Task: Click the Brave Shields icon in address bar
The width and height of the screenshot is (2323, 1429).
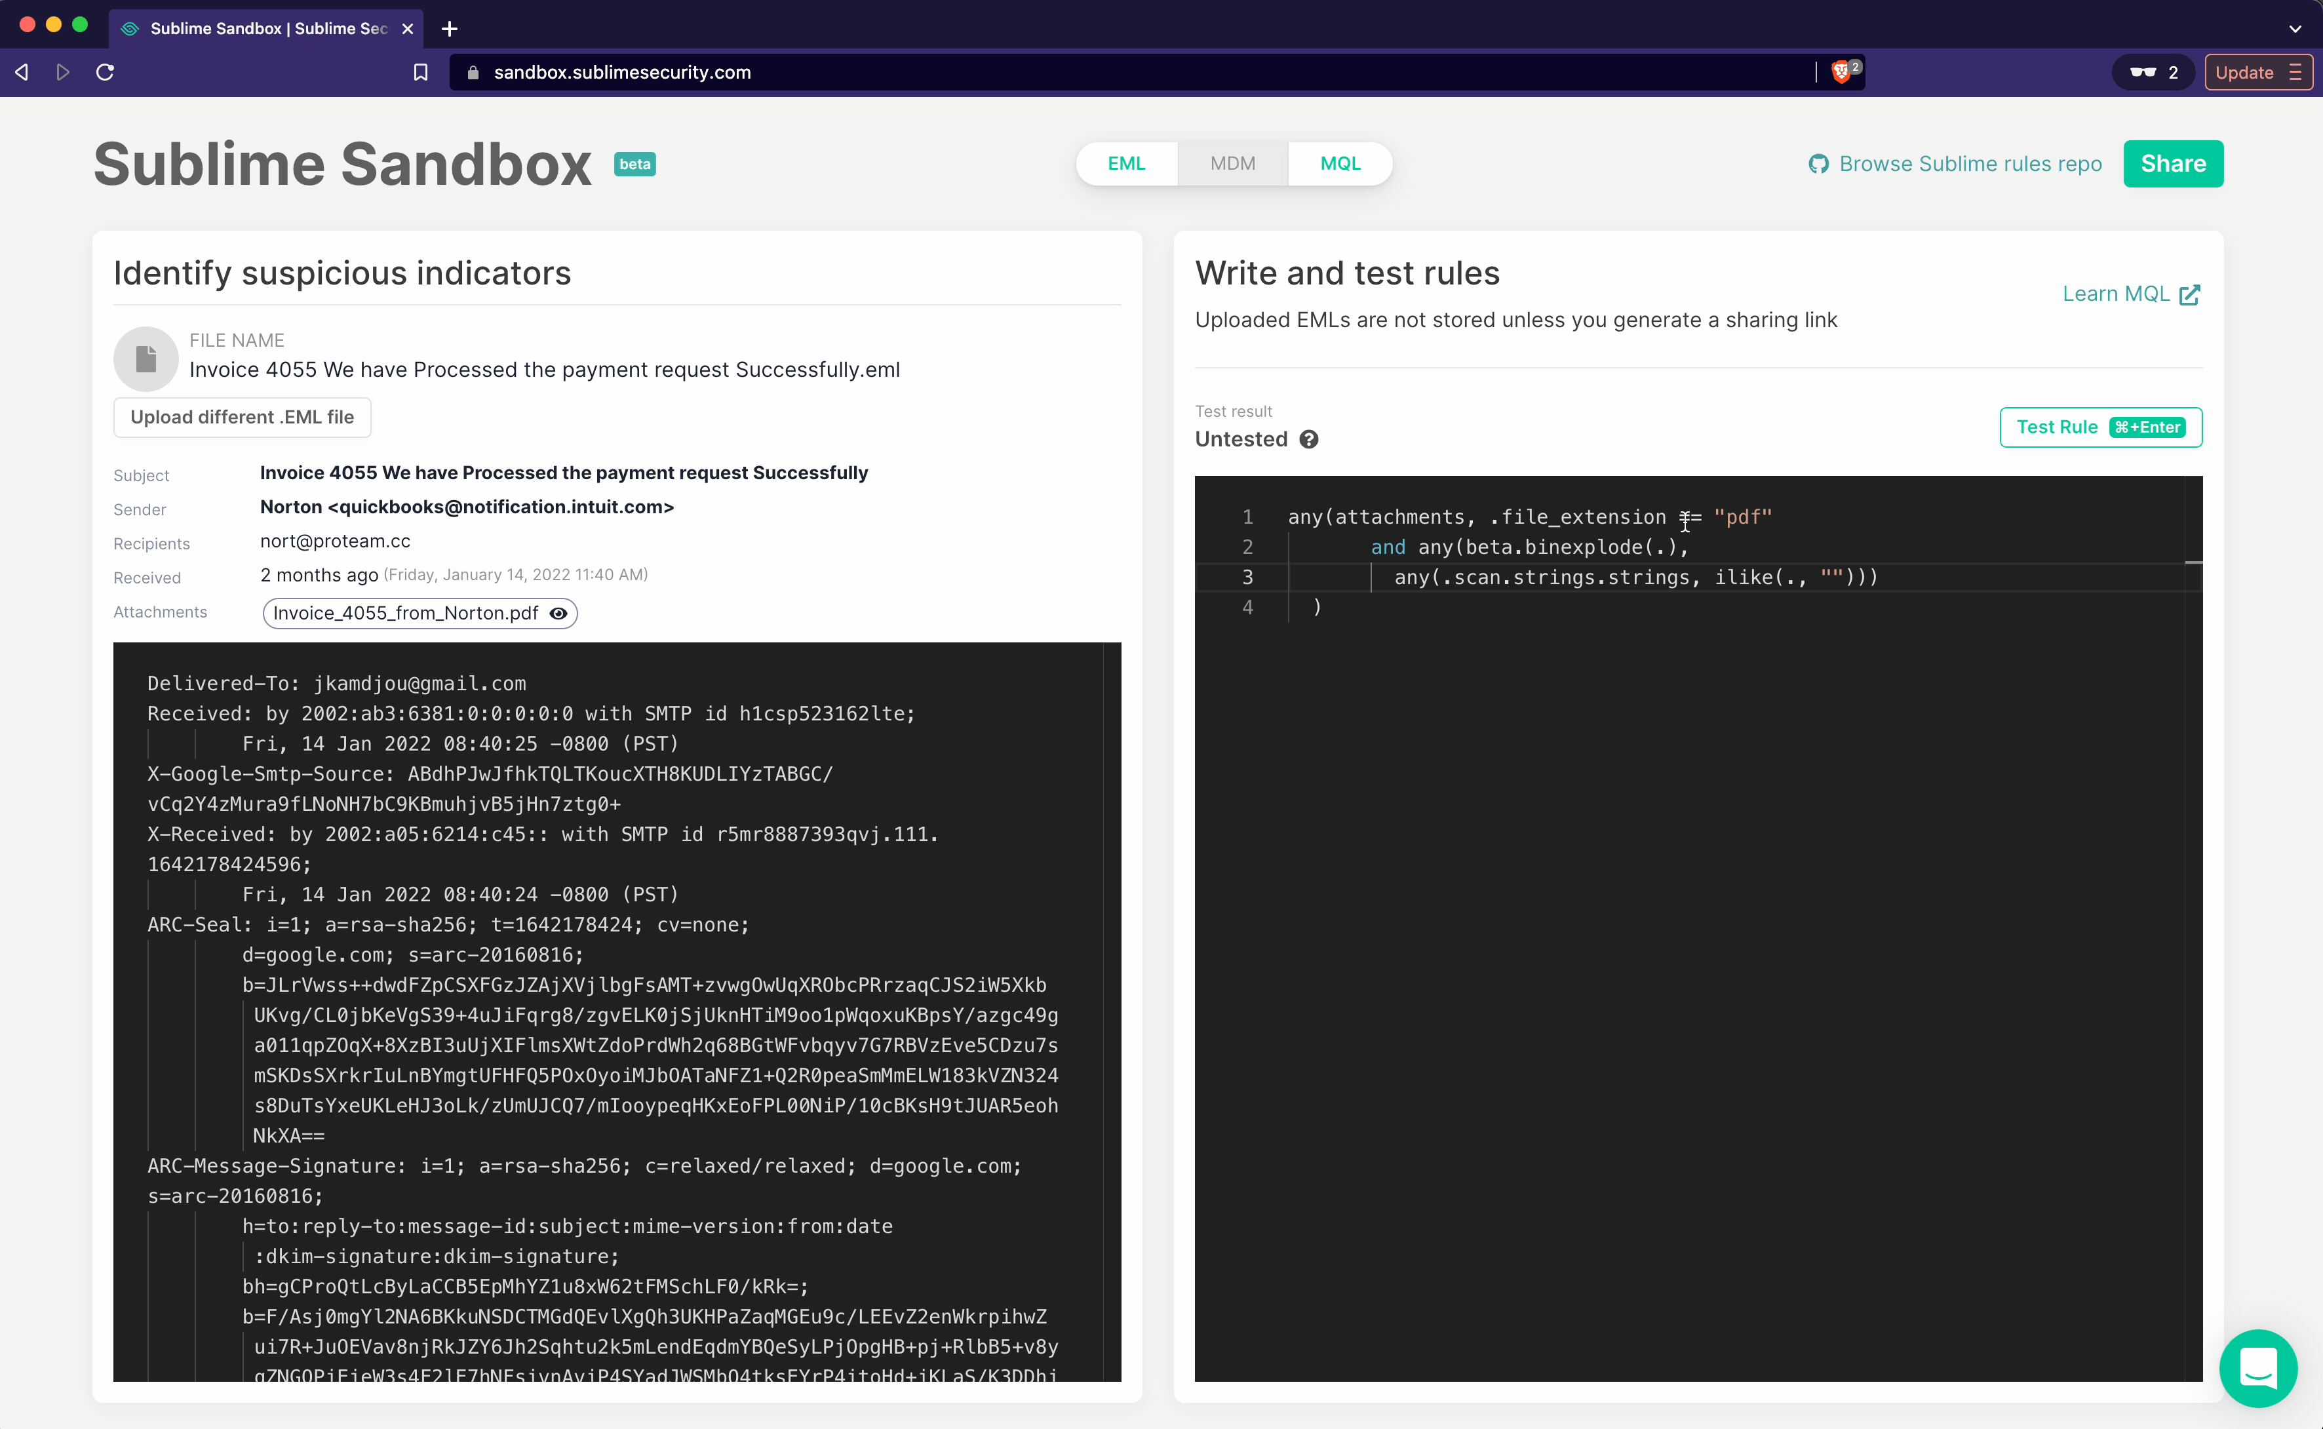Action: [x=1841, y=72]
